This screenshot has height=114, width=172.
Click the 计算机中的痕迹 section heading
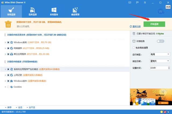(x=22, y=62)
